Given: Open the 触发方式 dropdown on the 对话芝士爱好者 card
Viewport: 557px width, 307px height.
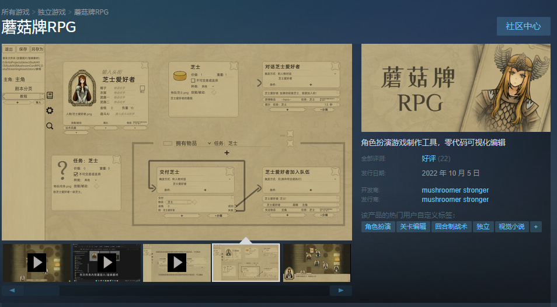Looking at the screenshot, I should click(x=335, y=74).
